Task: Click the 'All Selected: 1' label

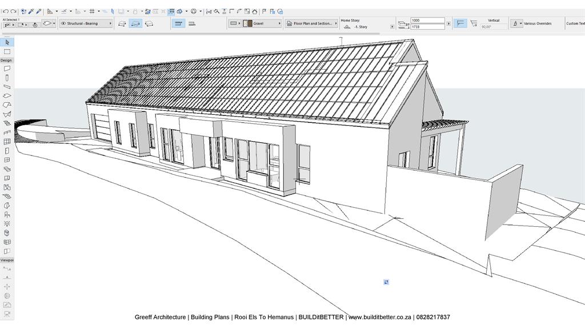Action: click(x=11, y=19)
